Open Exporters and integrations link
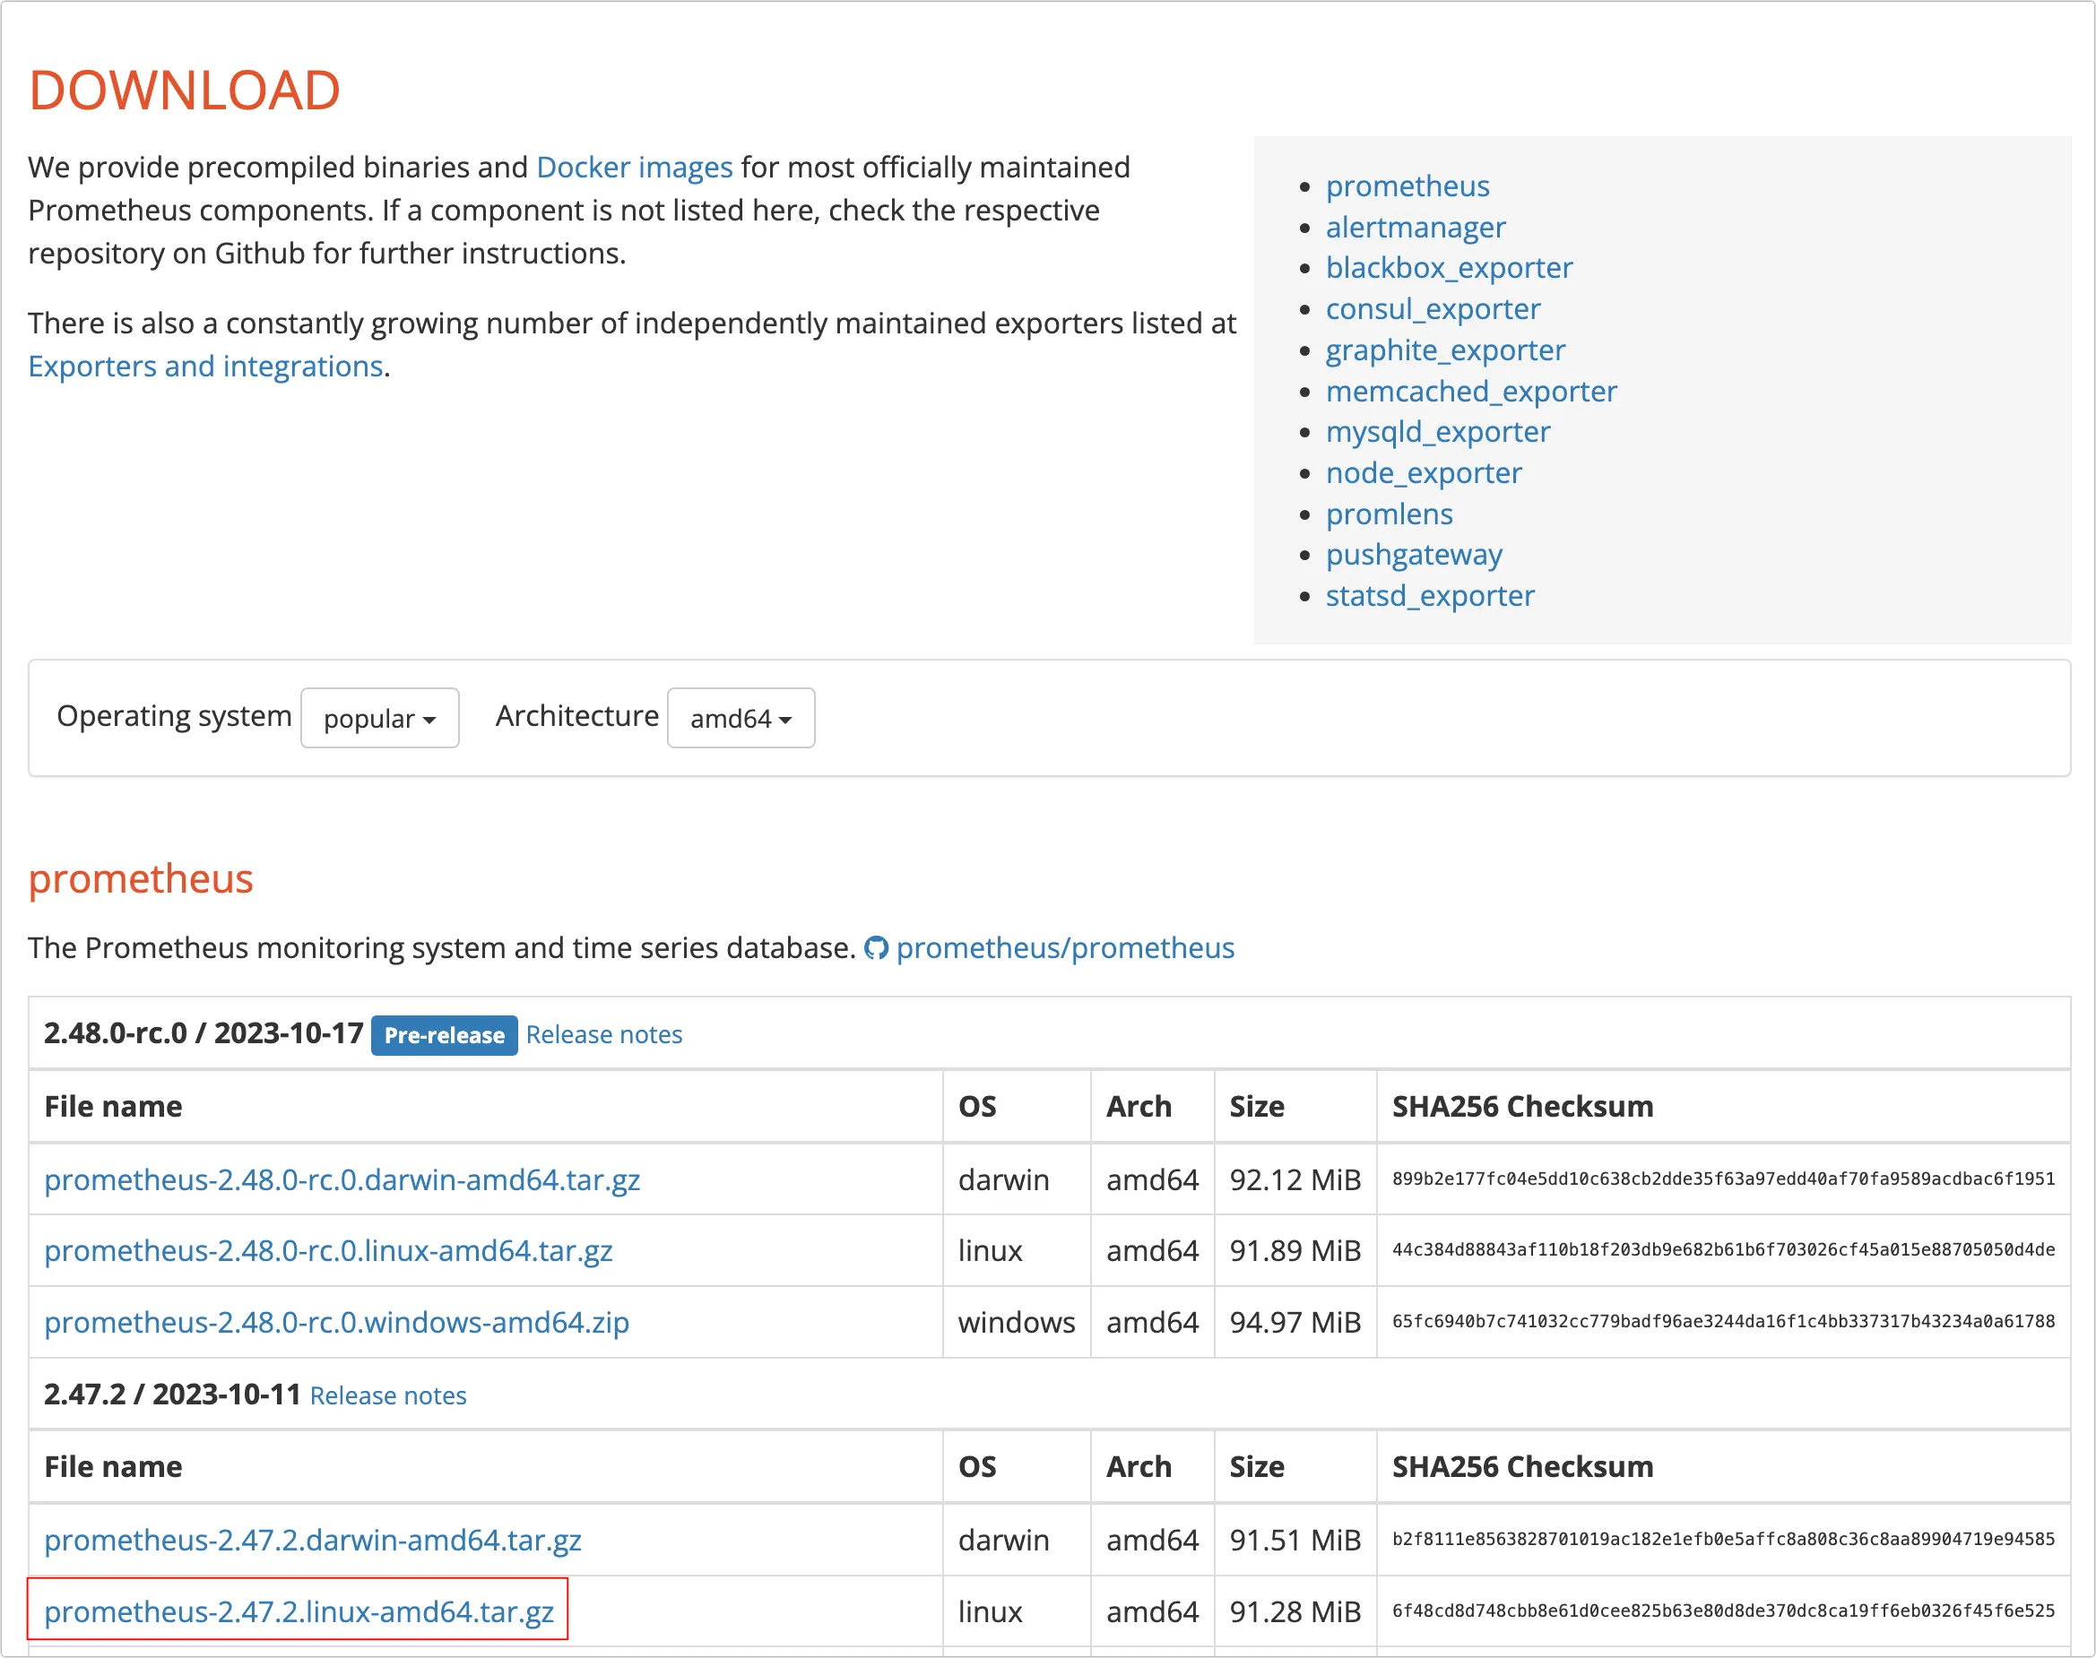The height and width of the screenshot is (1658, 2096). coord(206,366)
